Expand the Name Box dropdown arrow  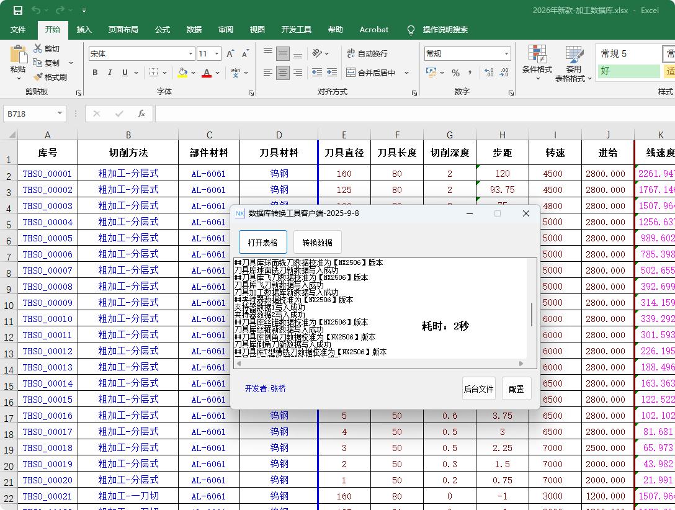tap(60, 113)
